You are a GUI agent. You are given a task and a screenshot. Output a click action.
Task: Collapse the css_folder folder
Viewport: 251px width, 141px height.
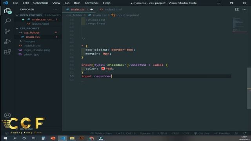tap(20, 33)
